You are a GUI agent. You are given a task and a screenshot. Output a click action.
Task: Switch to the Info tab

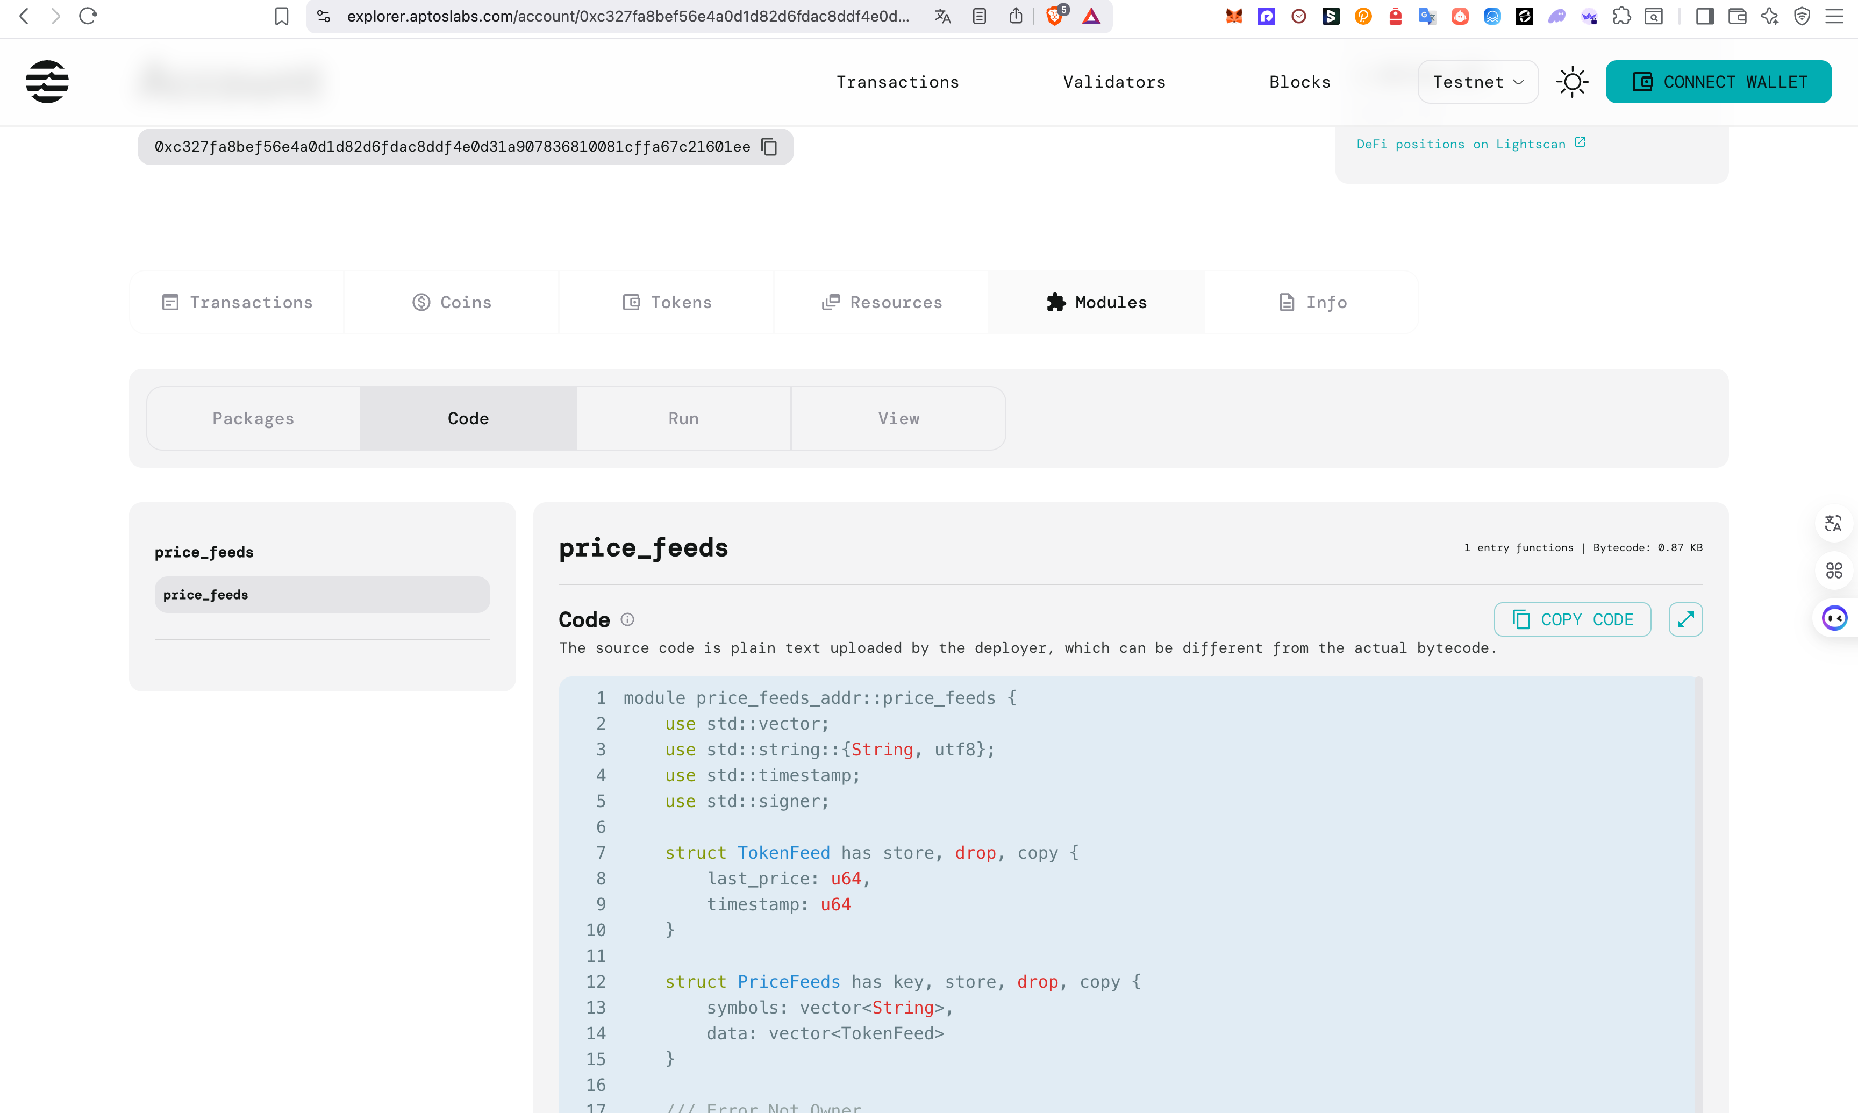(1311, 302)
